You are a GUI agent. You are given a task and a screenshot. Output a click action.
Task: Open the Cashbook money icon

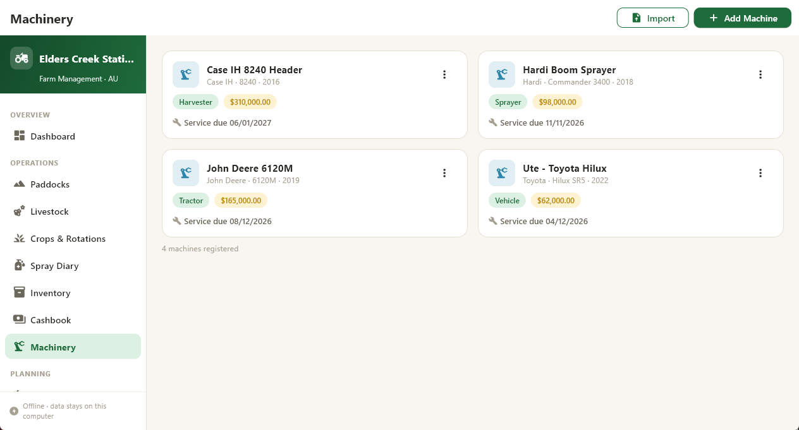tap(19, 320)
